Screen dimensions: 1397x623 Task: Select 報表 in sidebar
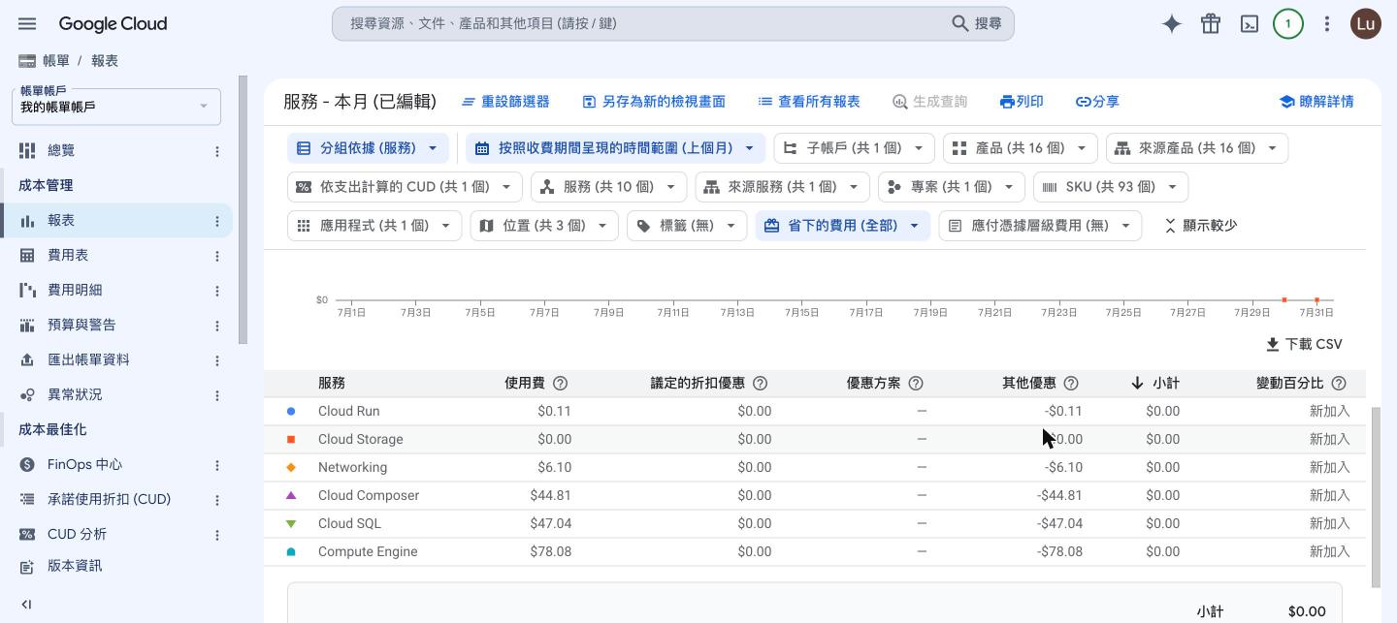tap(61, 220)
